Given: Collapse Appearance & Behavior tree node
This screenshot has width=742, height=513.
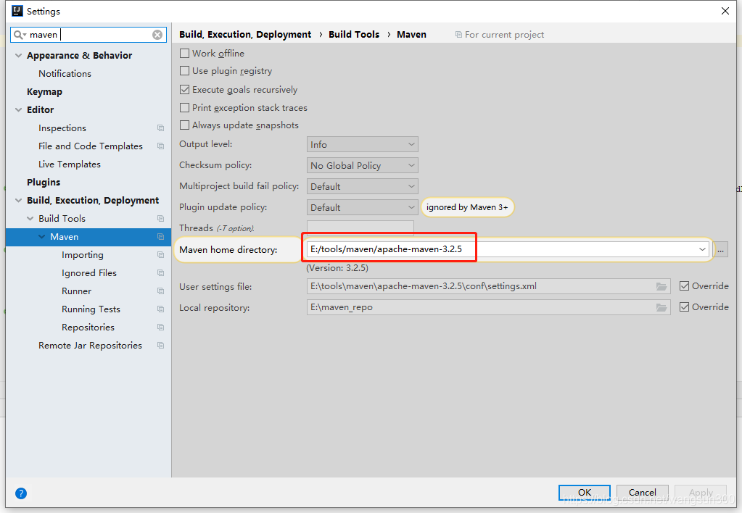Looking at the screenshot, I should (18, 55).
